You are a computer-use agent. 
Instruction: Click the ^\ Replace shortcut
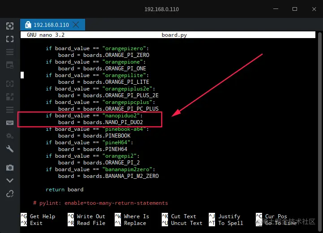130,223
